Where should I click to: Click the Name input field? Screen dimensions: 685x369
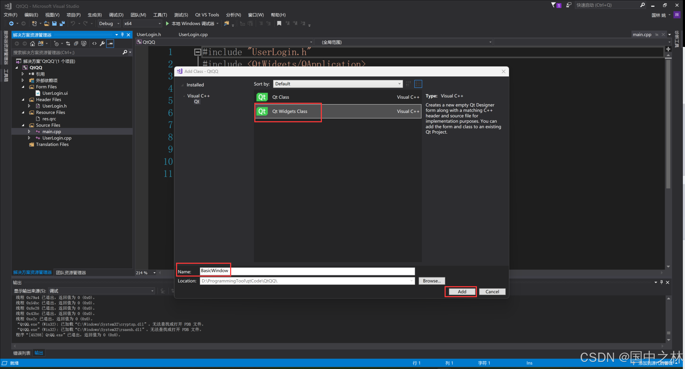(x=307, y=271)
